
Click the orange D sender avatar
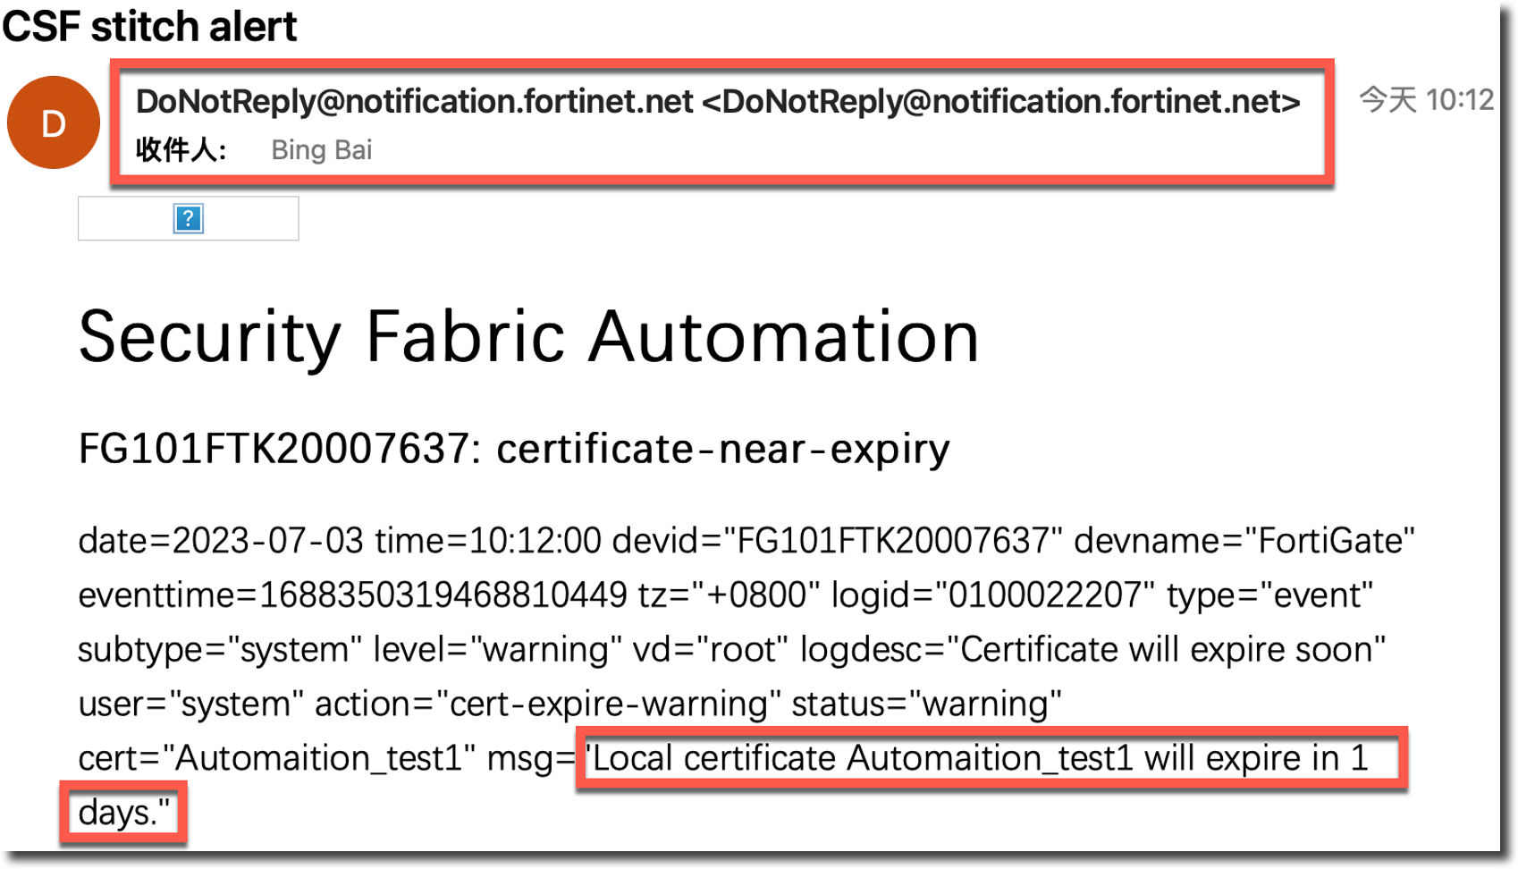coord(53,122)
